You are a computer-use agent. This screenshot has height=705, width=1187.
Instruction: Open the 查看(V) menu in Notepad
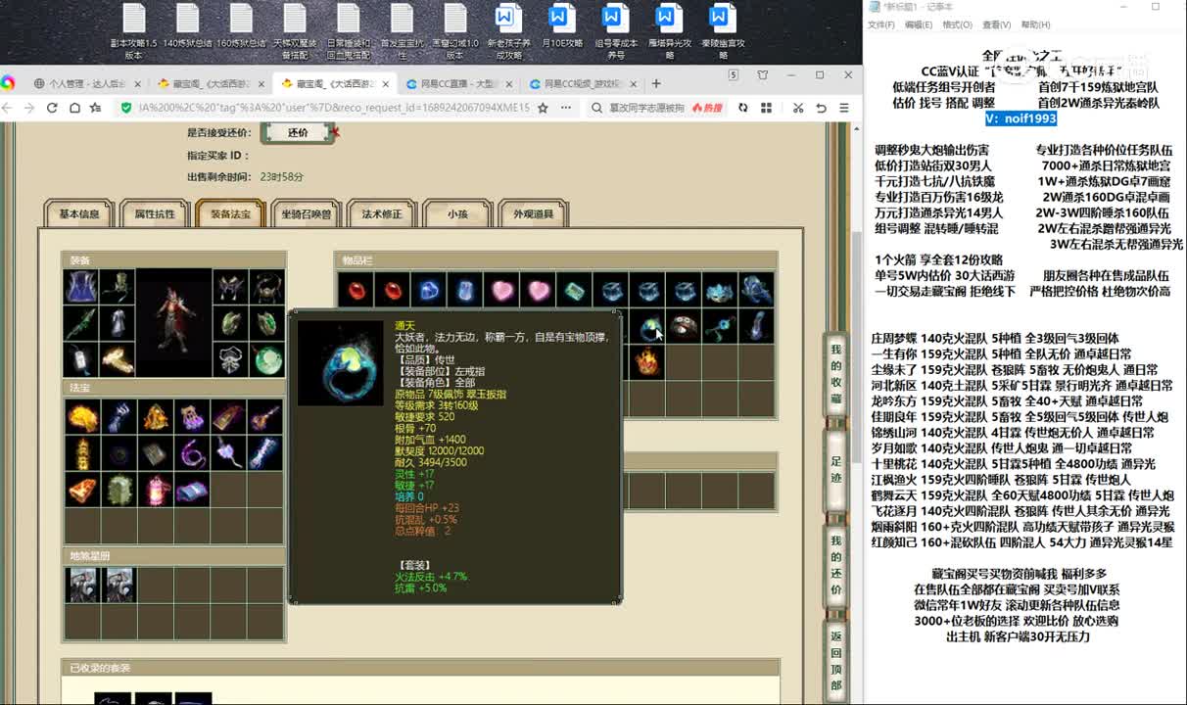click(x=997, y=24)
